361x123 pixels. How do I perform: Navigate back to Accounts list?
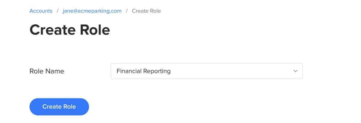[x=41, y=11]
